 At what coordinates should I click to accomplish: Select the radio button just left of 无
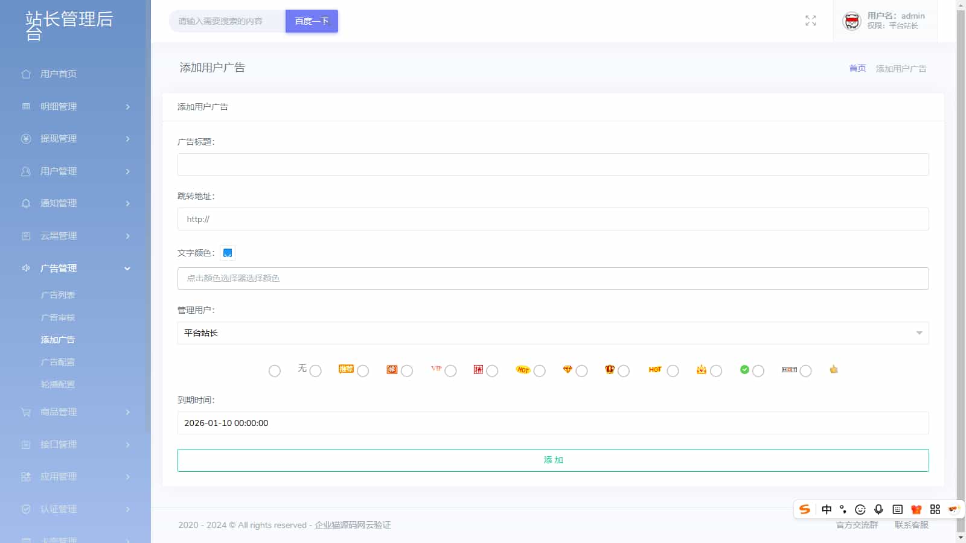(275, 371)
